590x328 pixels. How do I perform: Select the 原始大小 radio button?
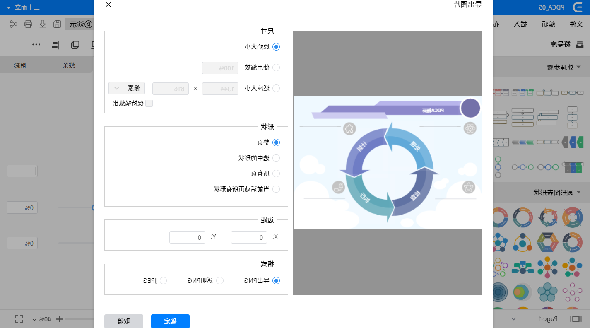point(276,47)
